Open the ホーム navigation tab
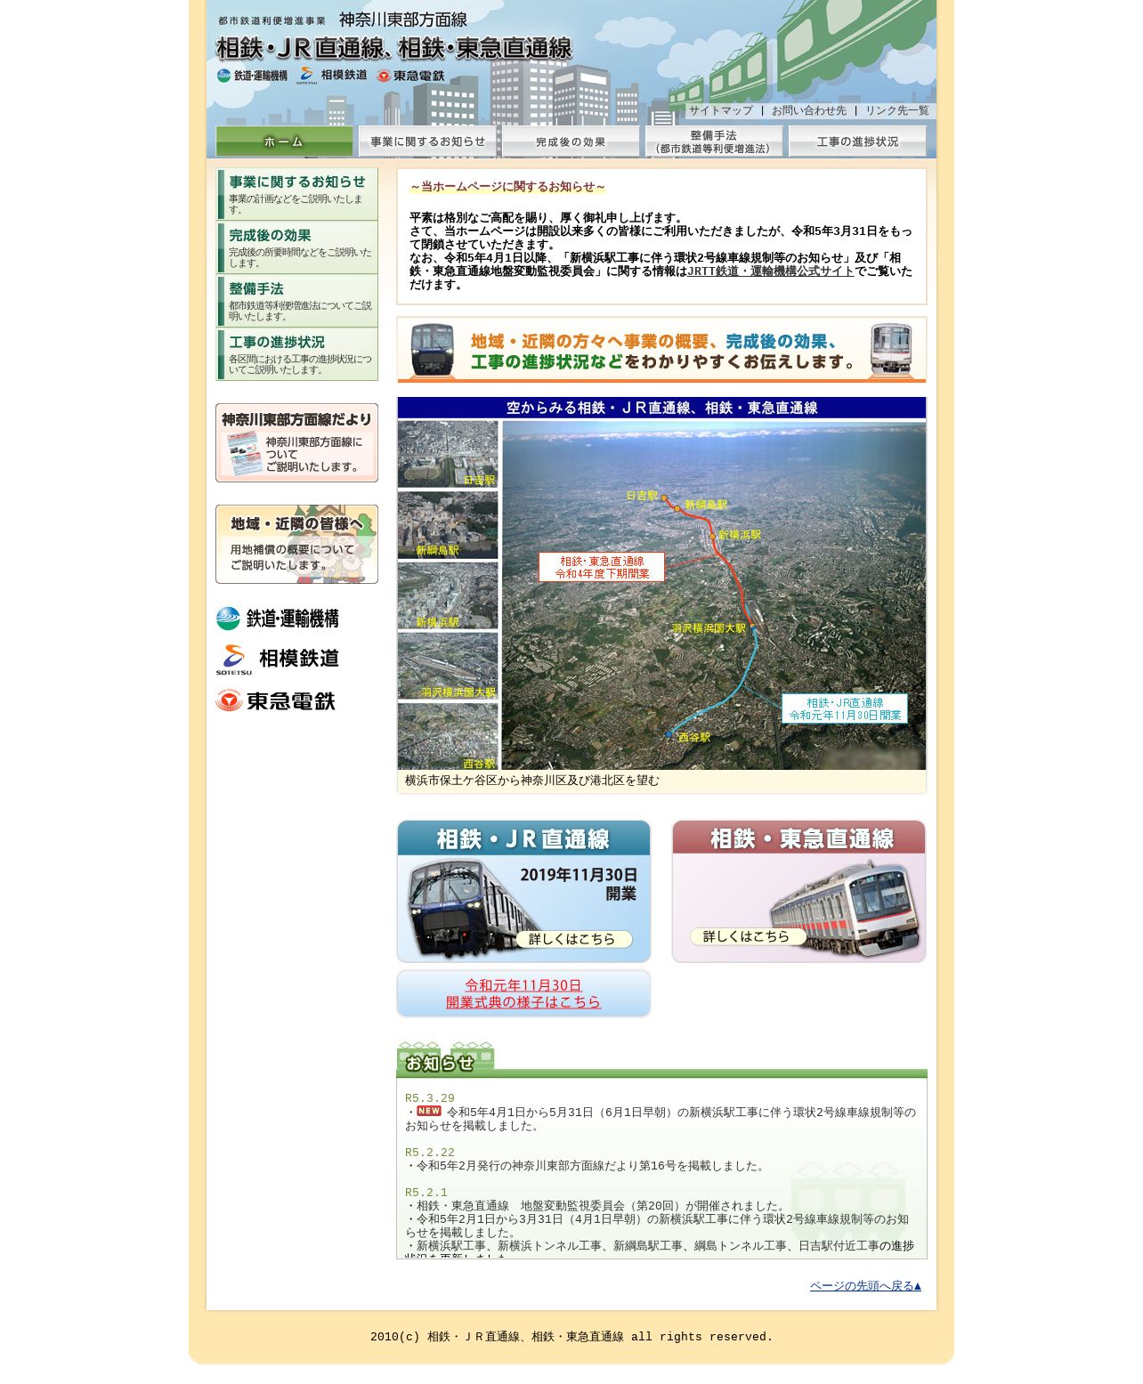The width and height of the screenshot is (1143, 1384). click(x=285, y=142)
